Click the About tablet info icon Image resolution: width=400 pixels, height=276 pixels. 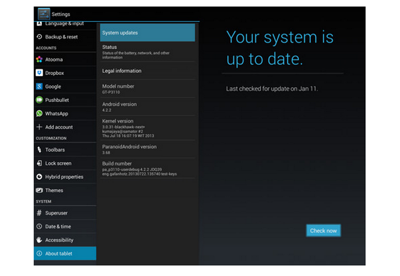pyautogui.click(x=39, y=254)
